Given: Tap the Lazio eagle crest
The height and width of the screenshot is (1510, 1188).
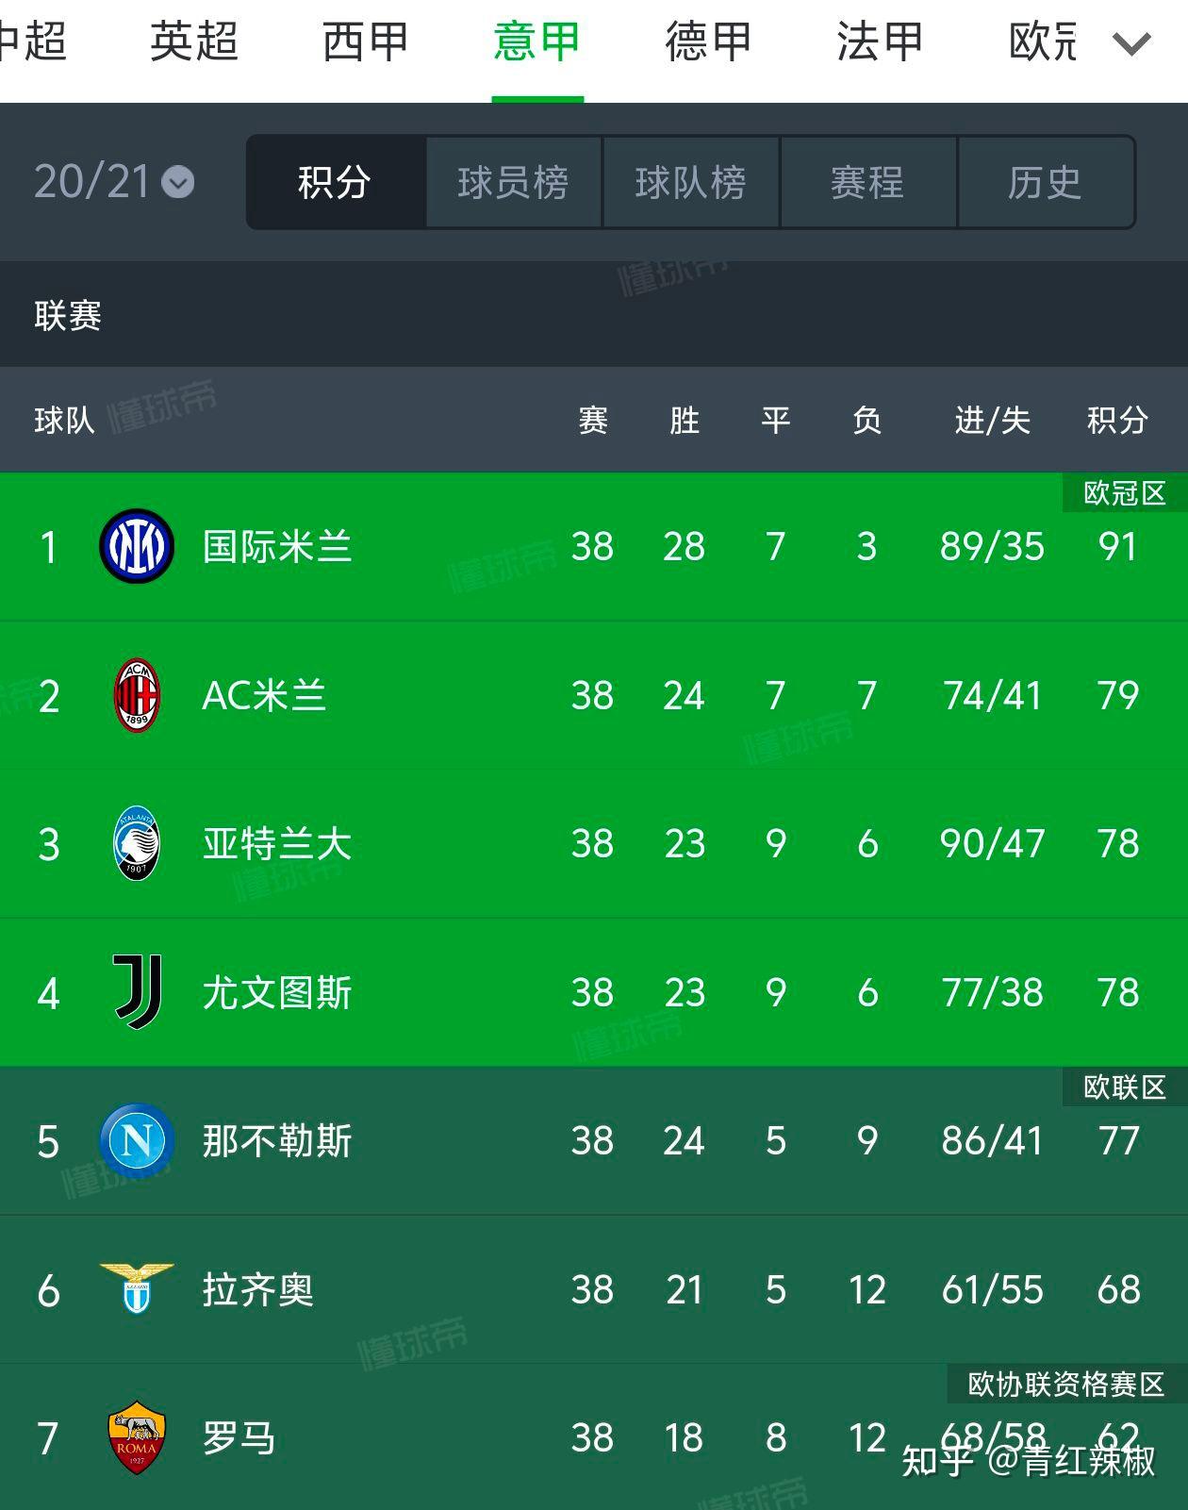Looking at the screenshot, I should point(137,1288).
